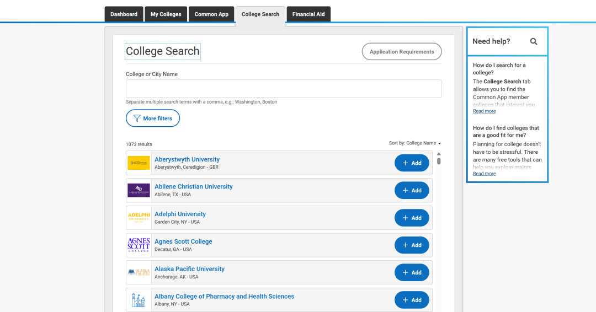The width and height of the screenshot is (596, 312).
Task: Click the search magnifier in Need help panel
Action: pyautogui.click(x=534, y=41)
